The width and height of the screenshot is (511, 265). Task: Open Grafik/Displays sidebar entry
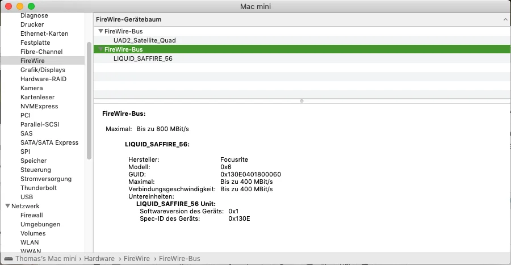[43, 70]
